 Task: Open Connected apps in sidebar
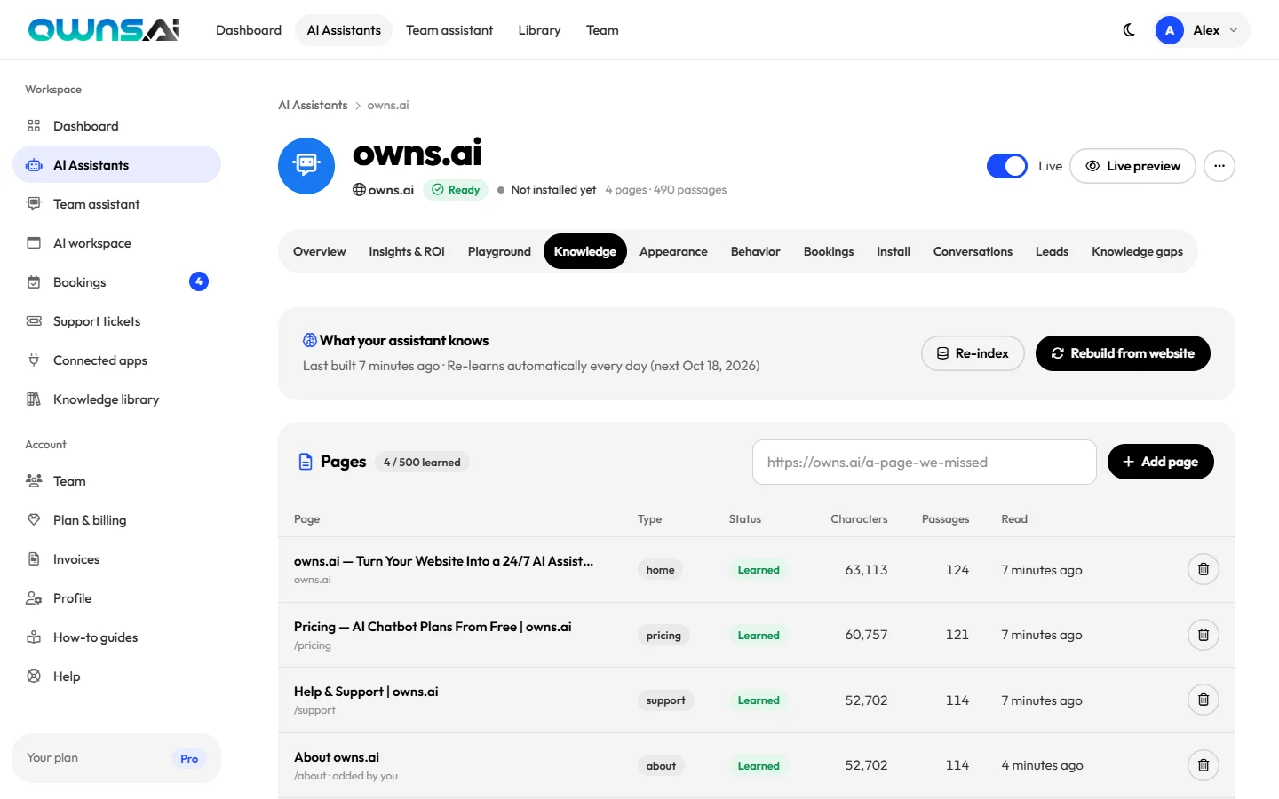coord(116,360)
